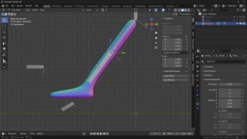Enable the Limit X checkbox
The image size is (247, 139).
[220, 111]
